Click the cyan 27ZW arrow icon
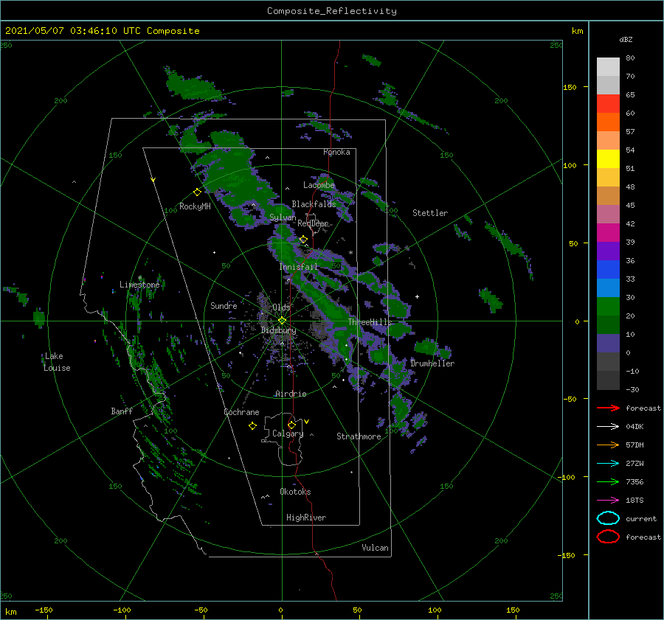Viewport: 664px width, 620px height. pyautogui.click(x=608, y=464)
